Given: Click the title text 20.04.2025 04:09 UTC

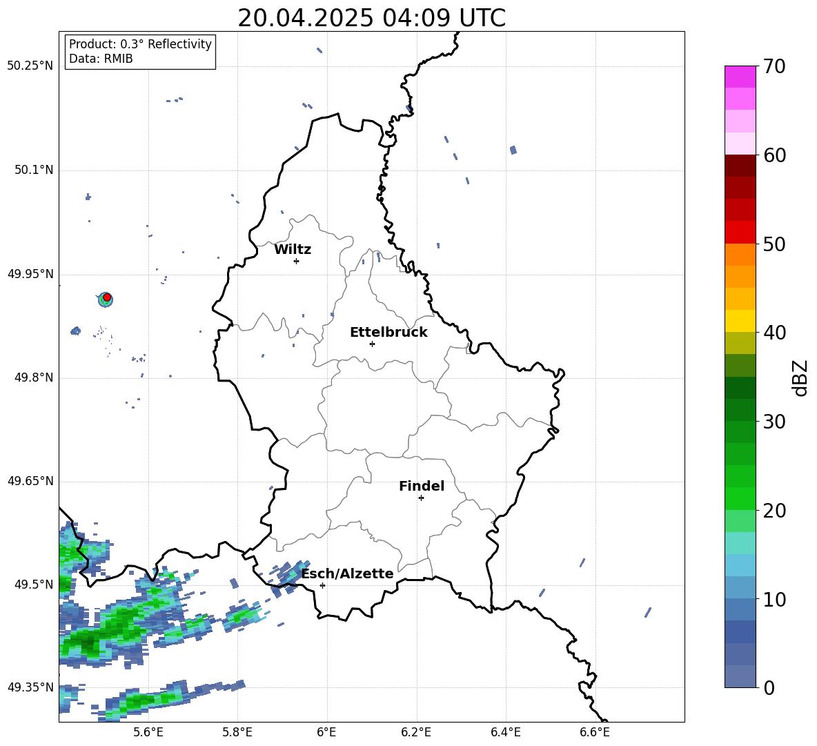Looking at the screenshot, I should point(371,18).
